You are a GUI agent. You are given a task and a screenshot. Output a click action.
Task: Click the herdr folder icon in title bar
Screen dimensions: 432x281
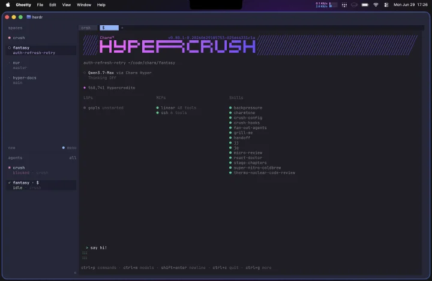(29, 17)
